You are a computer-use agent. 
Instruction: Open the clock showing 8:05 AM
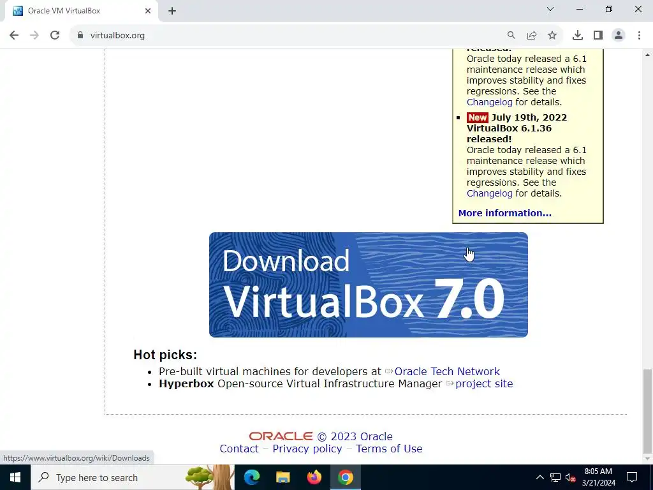[598, 477]
